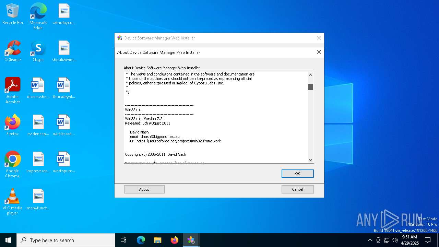Close the Device Software Manager Web Installer window

319,38
